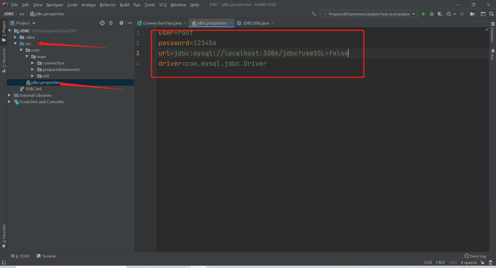Open the Structure tool window
Viewport: 496px width, 268px height.
coord(4,60)
